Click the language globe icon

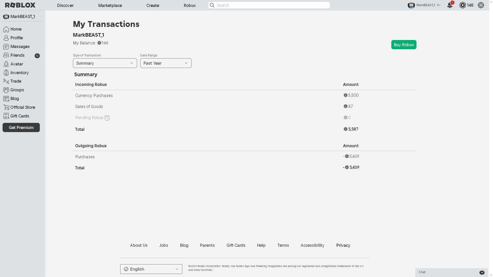(126, 269)
